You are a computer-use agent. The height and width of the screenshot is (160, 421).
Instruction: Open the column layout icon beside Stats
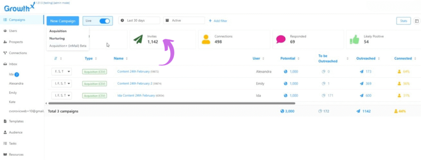point(417,21)
